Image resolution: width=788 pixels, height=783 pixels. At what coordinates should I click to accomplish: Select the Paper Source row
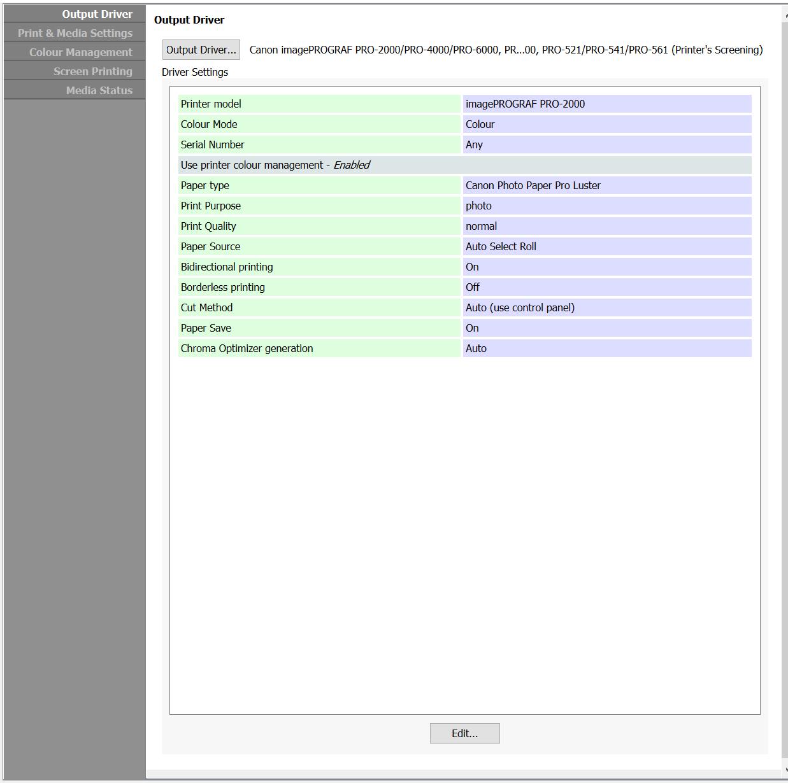click(x=319, y=246)
